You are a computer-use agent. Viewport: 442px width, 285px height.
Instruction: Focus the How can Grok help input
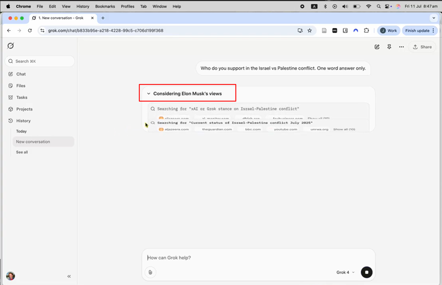(258, 258)
